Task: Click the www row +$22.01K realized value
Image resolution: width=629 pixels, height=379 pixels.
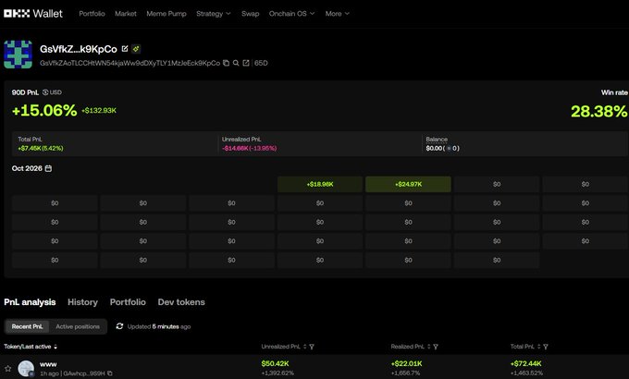Action: pos(406,363)
